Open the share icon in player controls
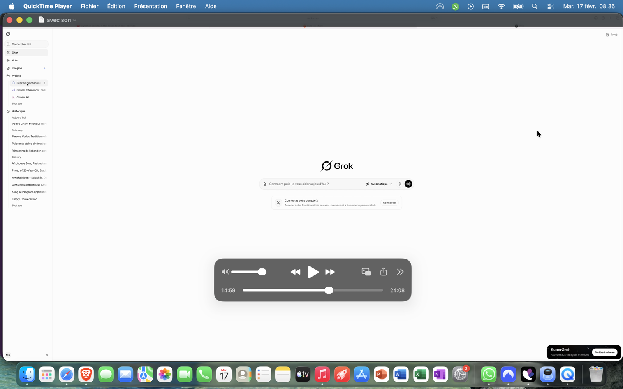This screenshot has width=623, height=389. point(384,272)
